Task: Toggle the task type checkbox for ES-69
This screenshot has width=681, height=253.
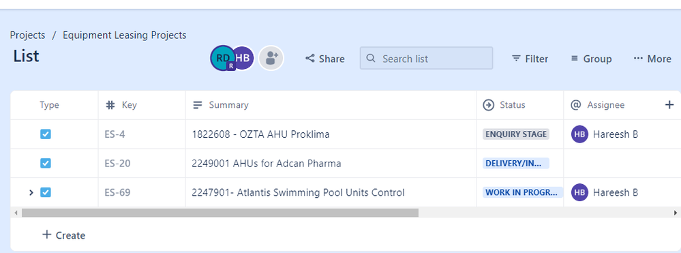Action: coord(46,192)
